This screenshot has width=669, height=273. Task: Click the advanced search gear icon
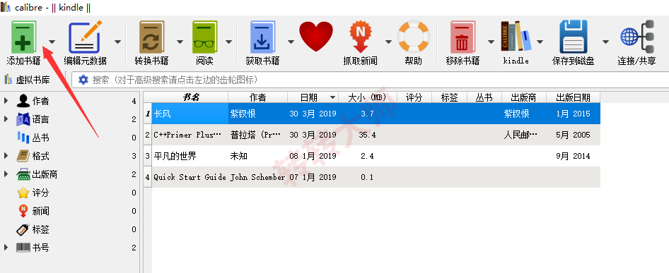[x=83, y=80]
